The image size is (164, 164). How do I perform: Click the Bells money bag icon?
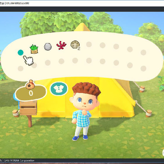point(30,84)
